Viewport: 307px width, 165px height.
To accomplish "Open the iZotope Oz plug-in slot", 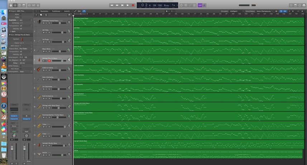I will [x=27, y=119].
